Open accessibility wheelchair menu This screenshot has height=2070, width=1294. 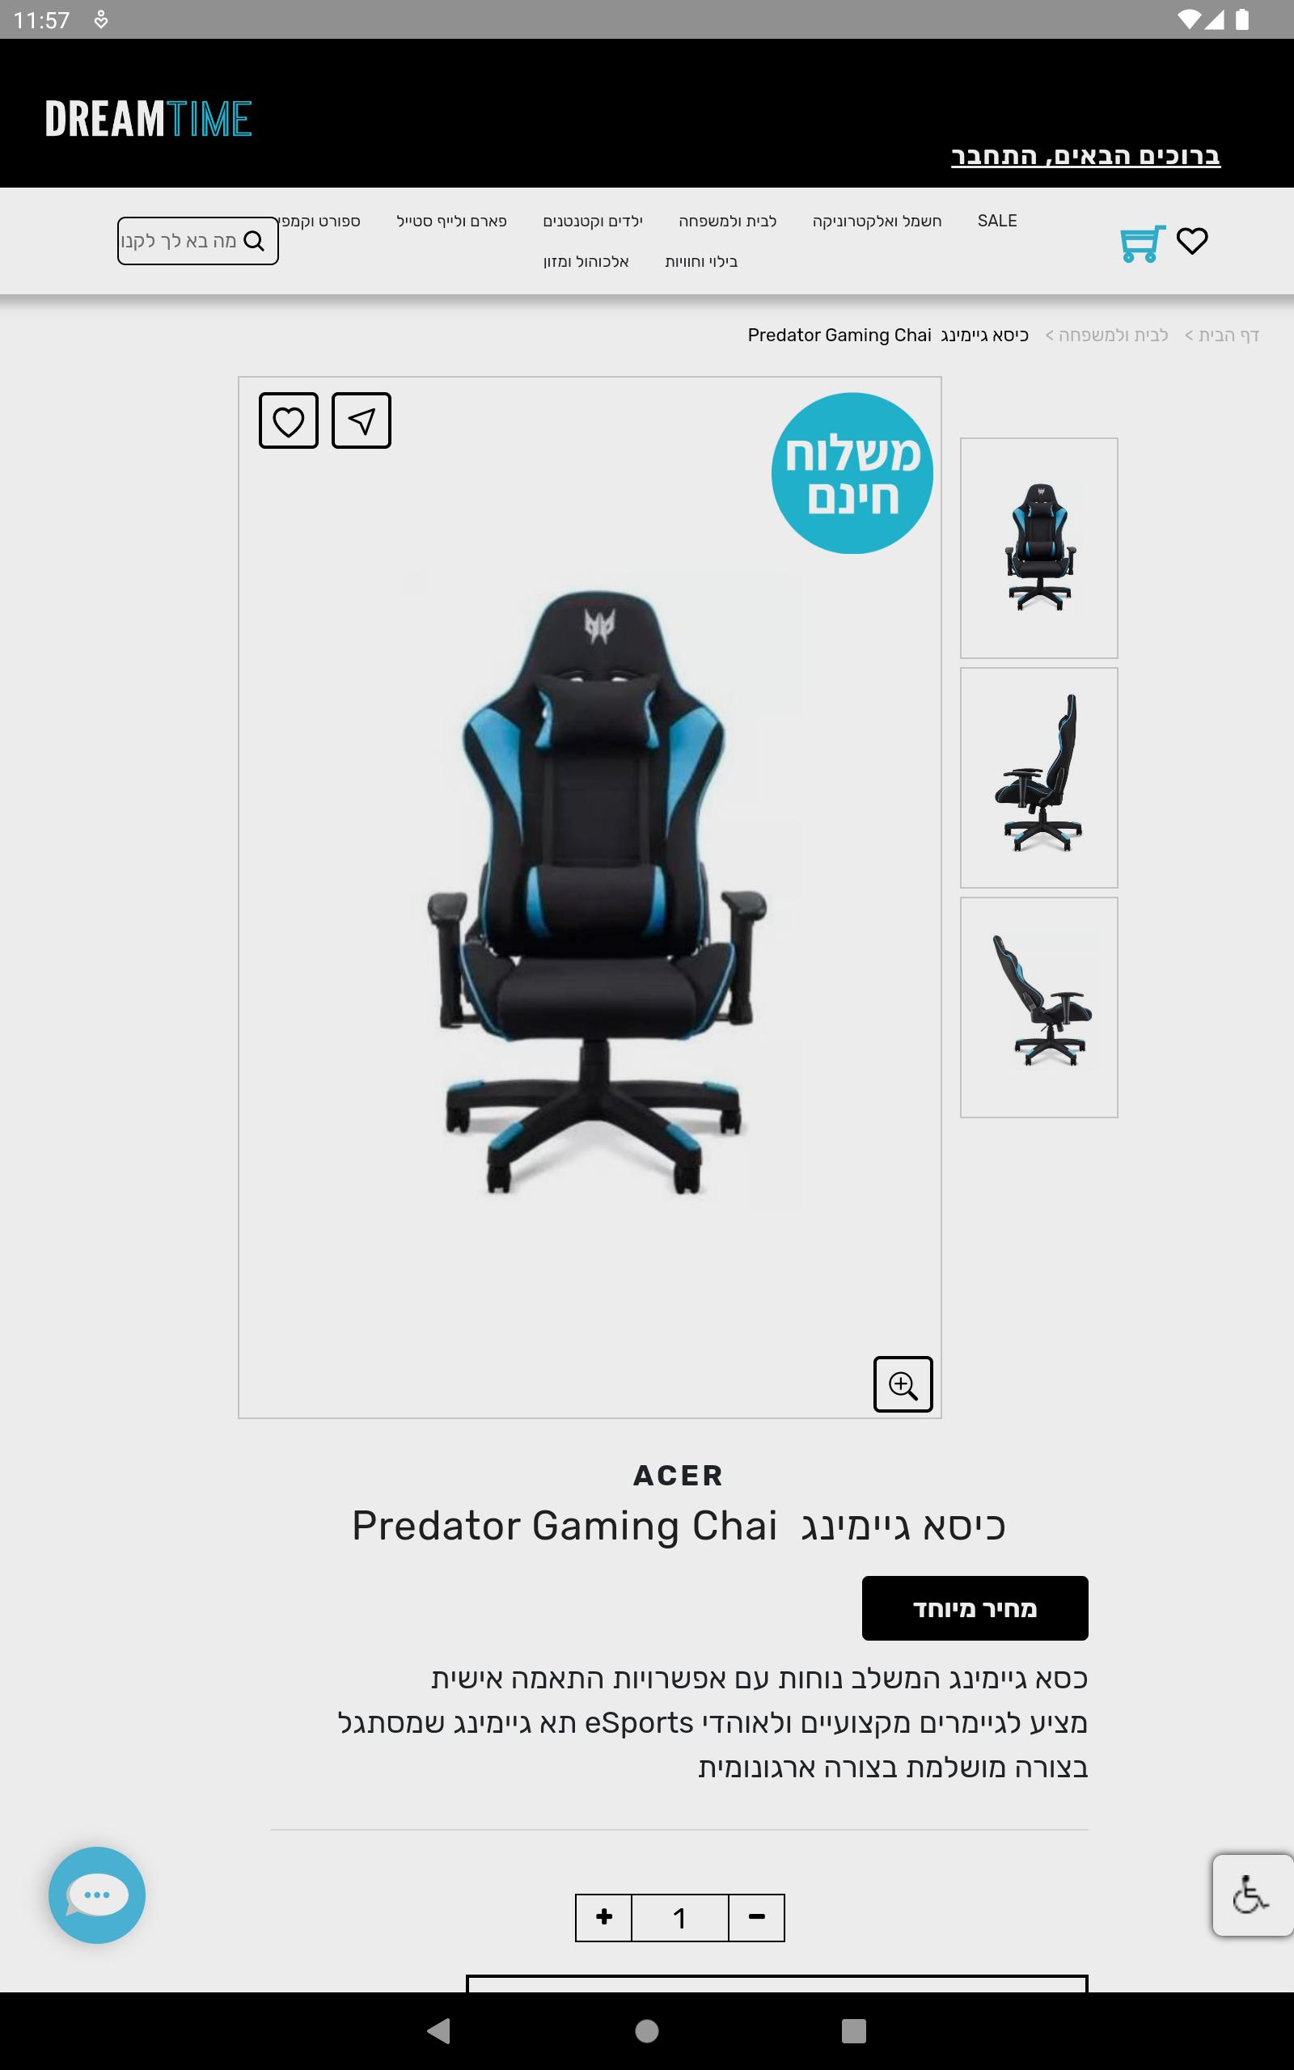tap(1252, 1895)
